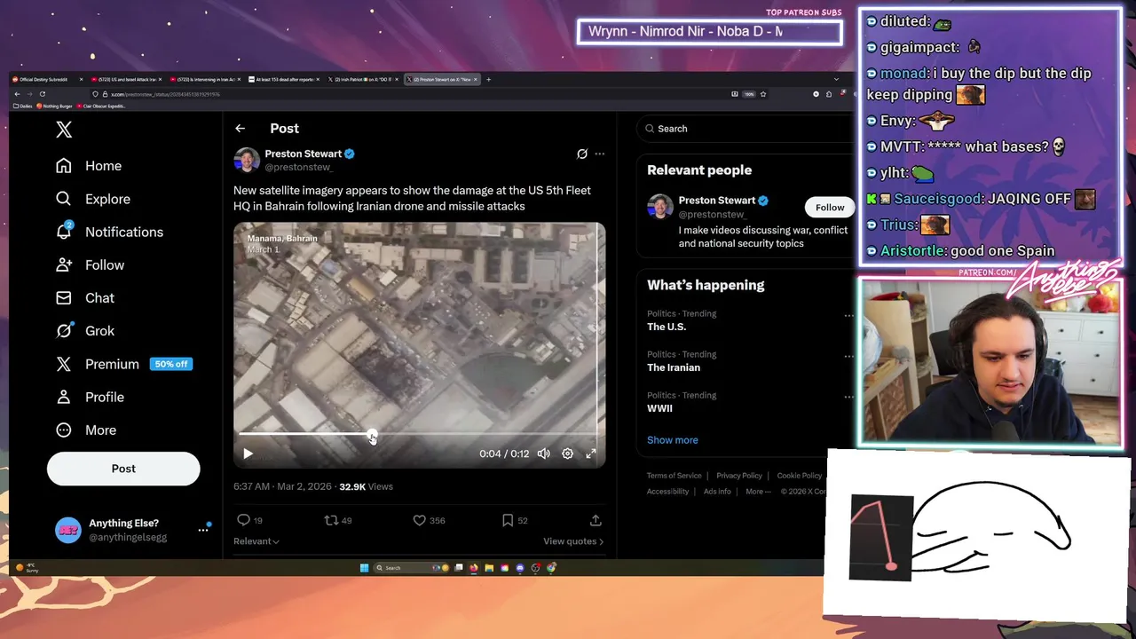Play the satellite imagery video
Screen dimensions: 1136x639
click(248, 454)
